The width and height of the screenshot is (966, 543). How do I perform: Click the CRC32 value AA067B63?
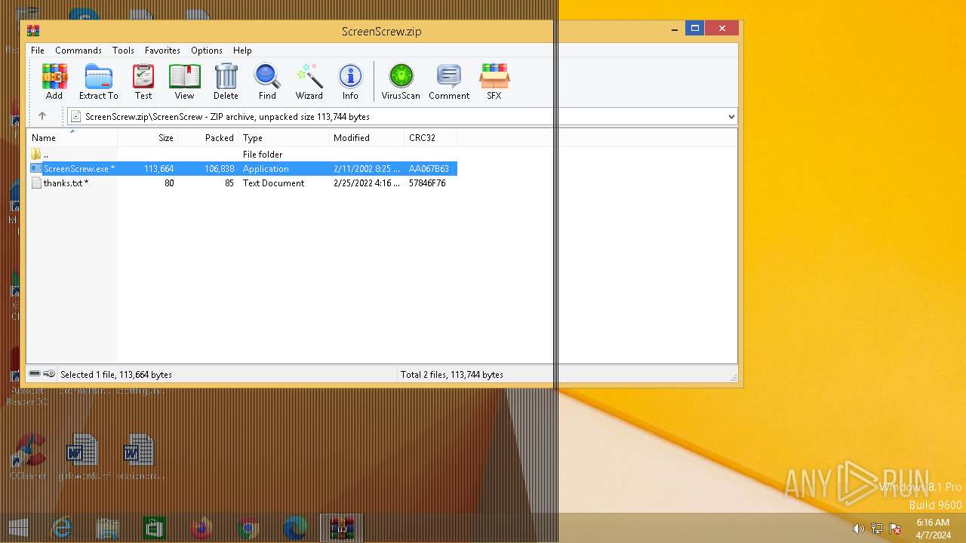429,169
